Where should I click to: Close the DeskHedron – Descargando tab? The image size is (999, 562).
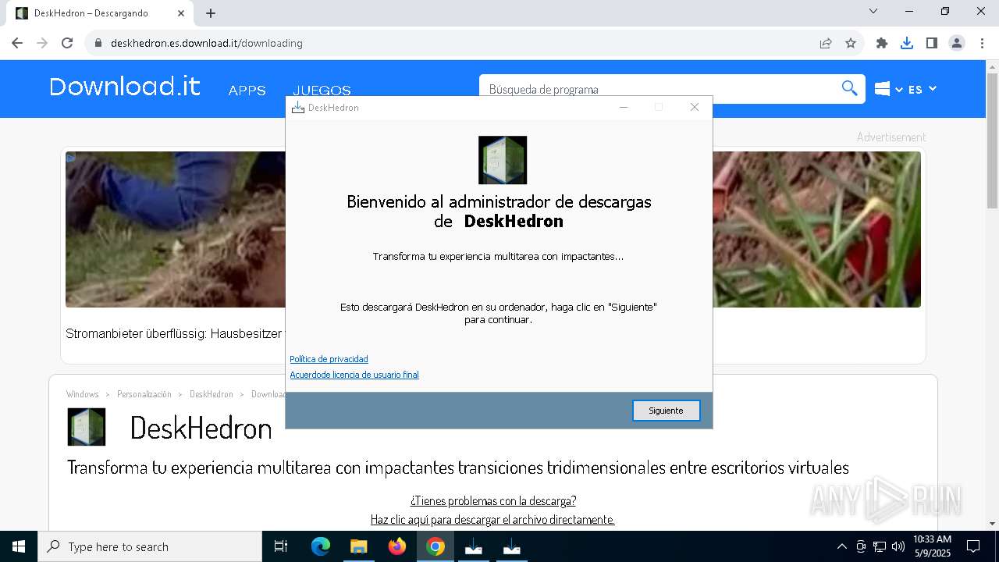coord(181,13)
